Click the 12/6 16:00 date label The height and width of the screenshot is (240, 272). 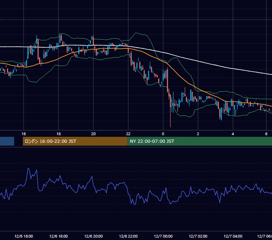click(24, 236)
